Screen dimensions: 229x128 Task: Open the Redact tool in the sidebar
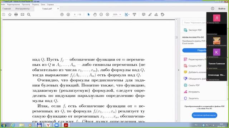pos(192,92)
